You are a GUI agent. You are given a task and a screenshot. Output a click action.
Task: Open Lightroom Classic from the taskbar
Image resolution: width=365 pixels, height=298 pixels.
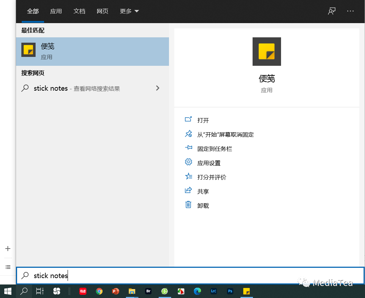tap(214, 291)
